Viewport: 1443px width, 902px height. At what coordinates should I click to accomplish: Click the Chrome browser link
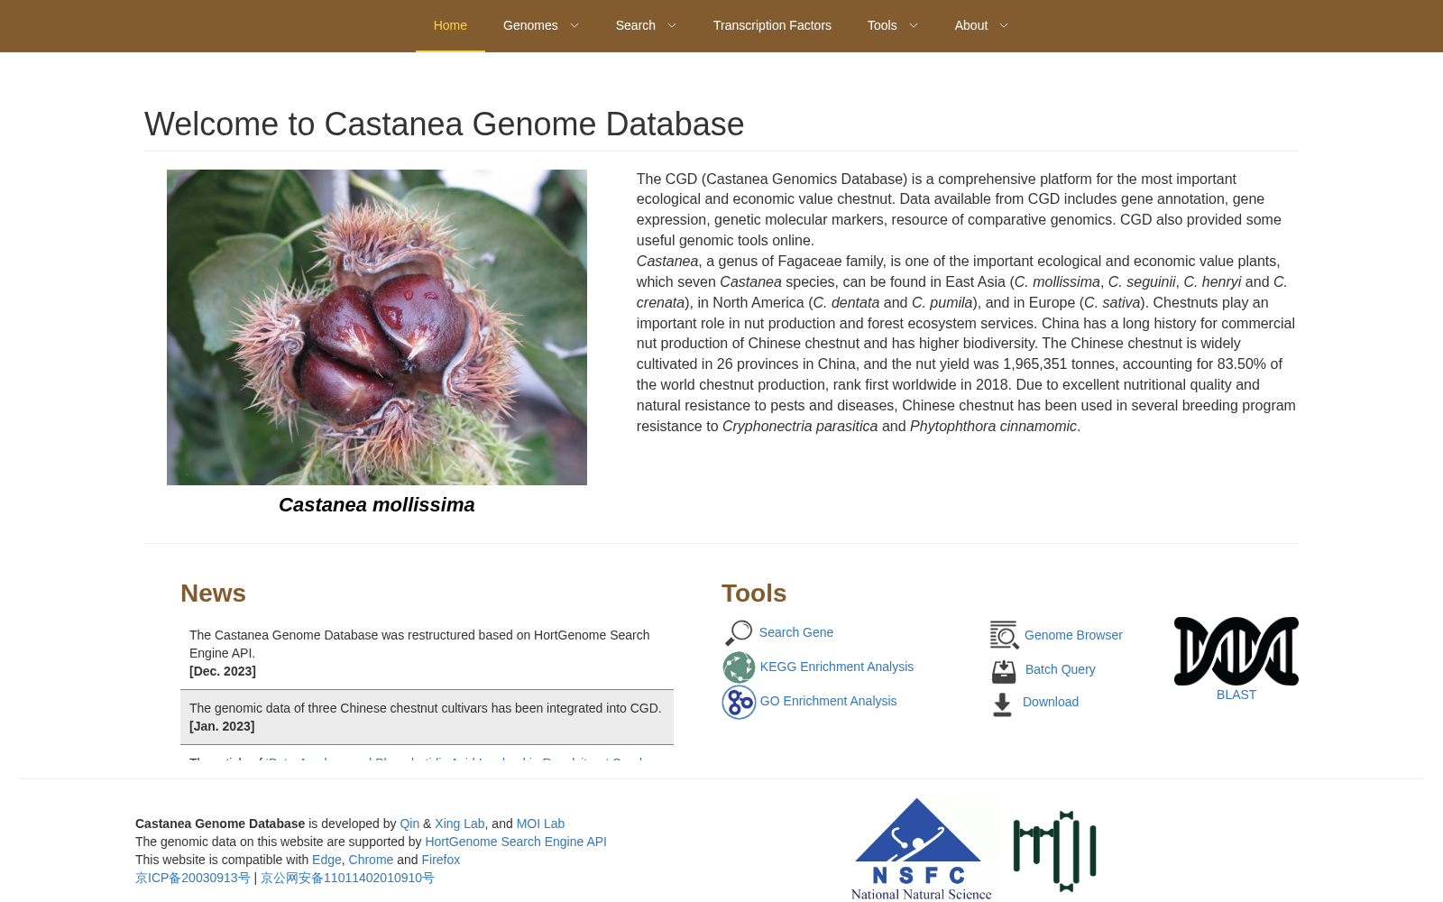[371, 860]
